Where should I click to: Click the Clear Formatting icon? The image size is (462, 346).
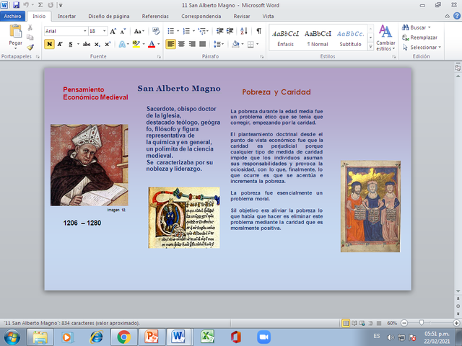pos(156,31)
